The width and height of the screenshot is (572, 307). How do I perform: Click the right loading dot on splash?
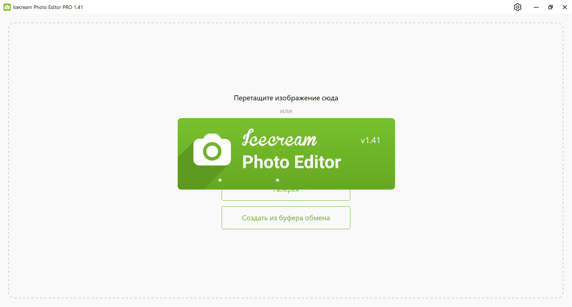(277, 180)
